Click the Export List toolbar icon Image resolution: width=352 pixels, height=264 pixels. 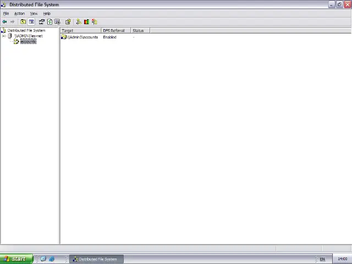[x=57, y=22]
